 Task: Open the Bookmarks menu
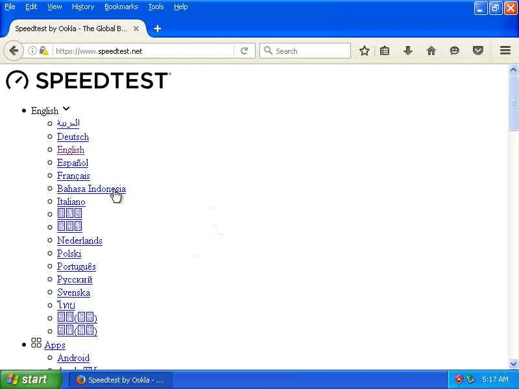[x=121, y=6]
